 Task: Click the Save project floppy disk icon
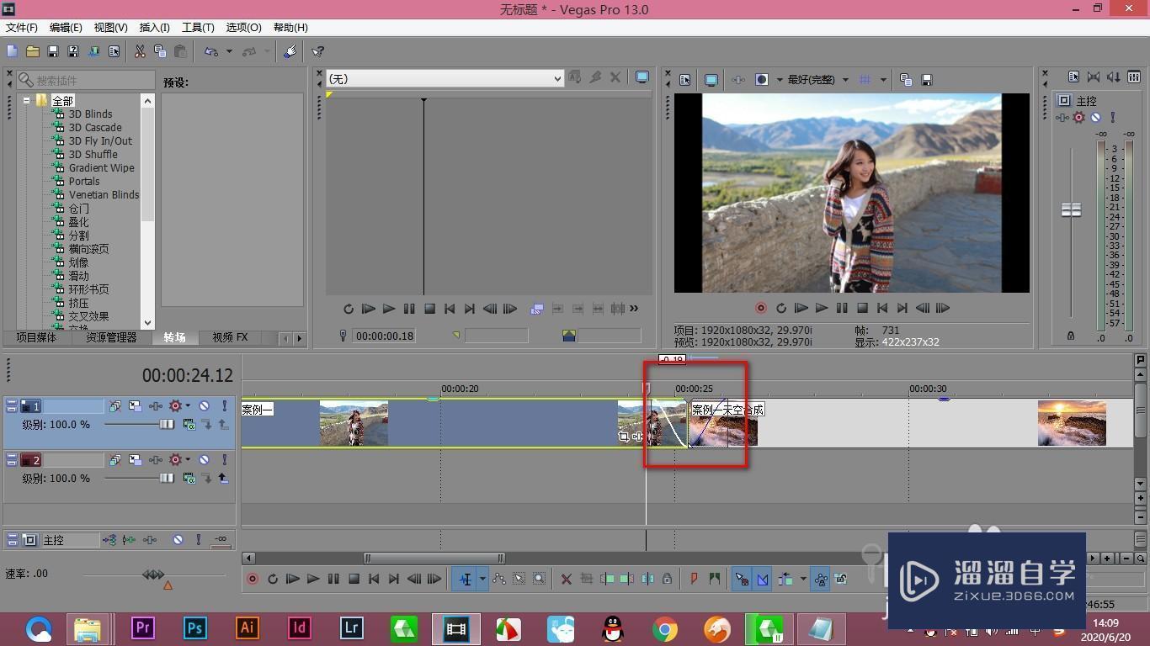[x=53, y=51]
